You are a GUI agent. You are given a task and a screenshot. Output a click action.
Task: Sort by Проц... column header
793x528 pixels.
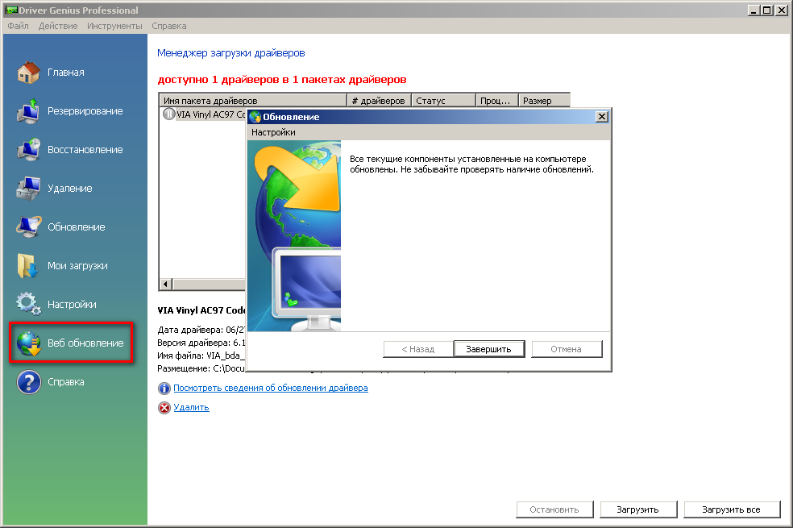(x=497, y=101)
